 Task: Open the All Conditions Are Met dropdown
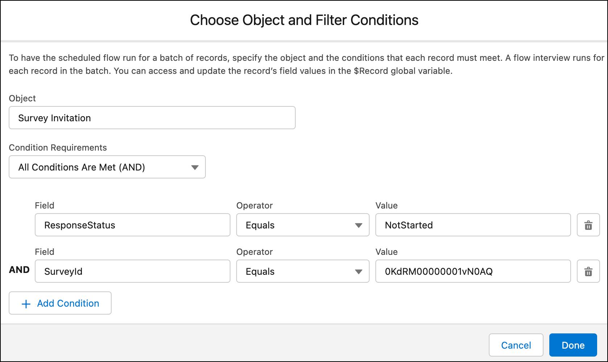click(x=107, y=167)
